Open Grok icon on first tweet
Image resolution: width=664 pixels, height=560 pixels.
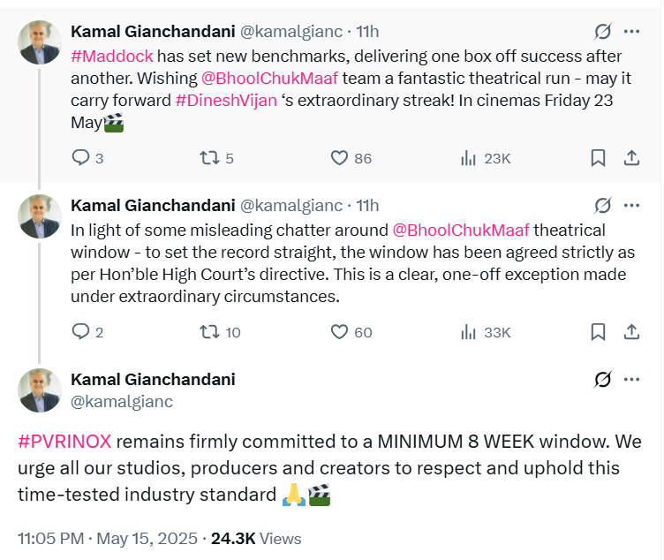click(603, 32)
